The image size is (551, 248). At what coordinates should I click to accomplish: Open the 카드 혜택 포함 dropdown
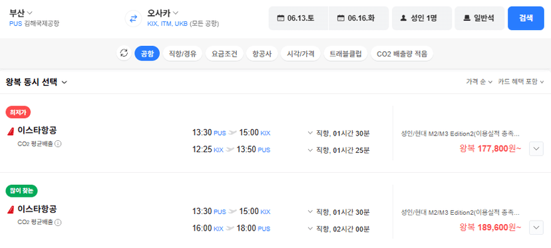[x=521, y=82]
